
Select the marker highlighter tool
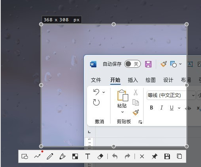(63, 156)
